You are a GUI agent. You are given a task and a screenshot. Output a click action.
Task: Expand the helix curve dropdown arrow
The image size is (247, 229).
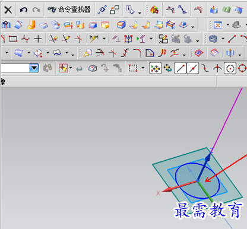coord(223,39)
